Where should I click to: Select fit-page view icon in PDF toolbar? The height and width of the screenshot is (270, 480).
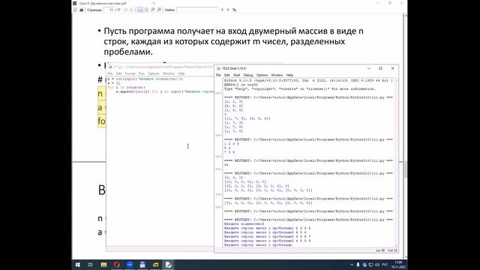[146, 10]
